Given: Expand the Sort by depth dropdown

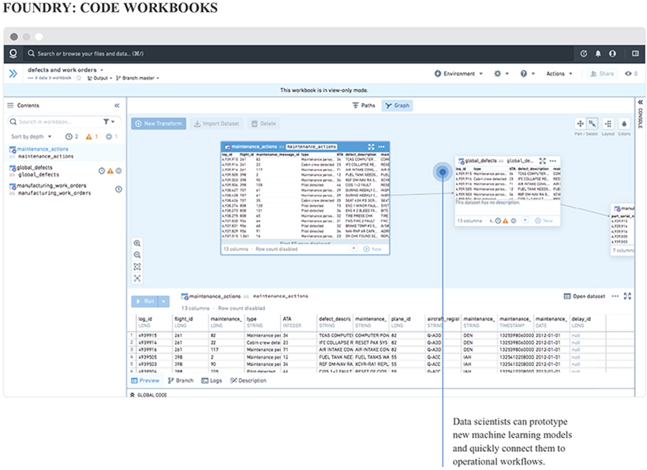Looking at the screenshot, I should pyautogui.click(x=34, y=136).
